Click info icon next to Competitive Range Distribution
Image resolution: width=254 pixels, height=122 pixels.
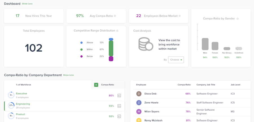pos(117,31)
